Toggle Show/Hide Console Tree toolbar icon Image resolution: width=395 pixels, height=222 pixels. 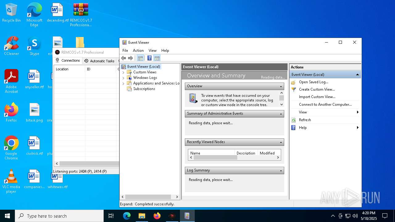coord(140,58)
